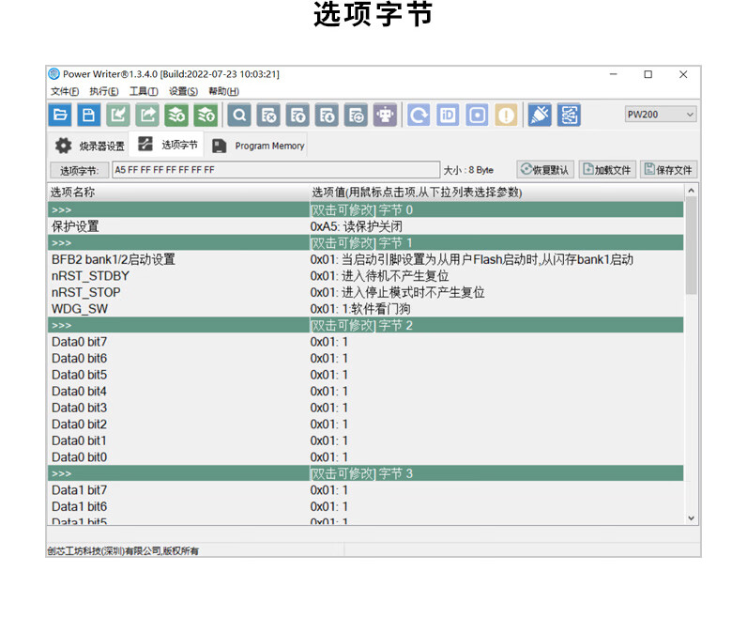
Task: Click the plug connect icon in toolbar
Action: (540, 115)
